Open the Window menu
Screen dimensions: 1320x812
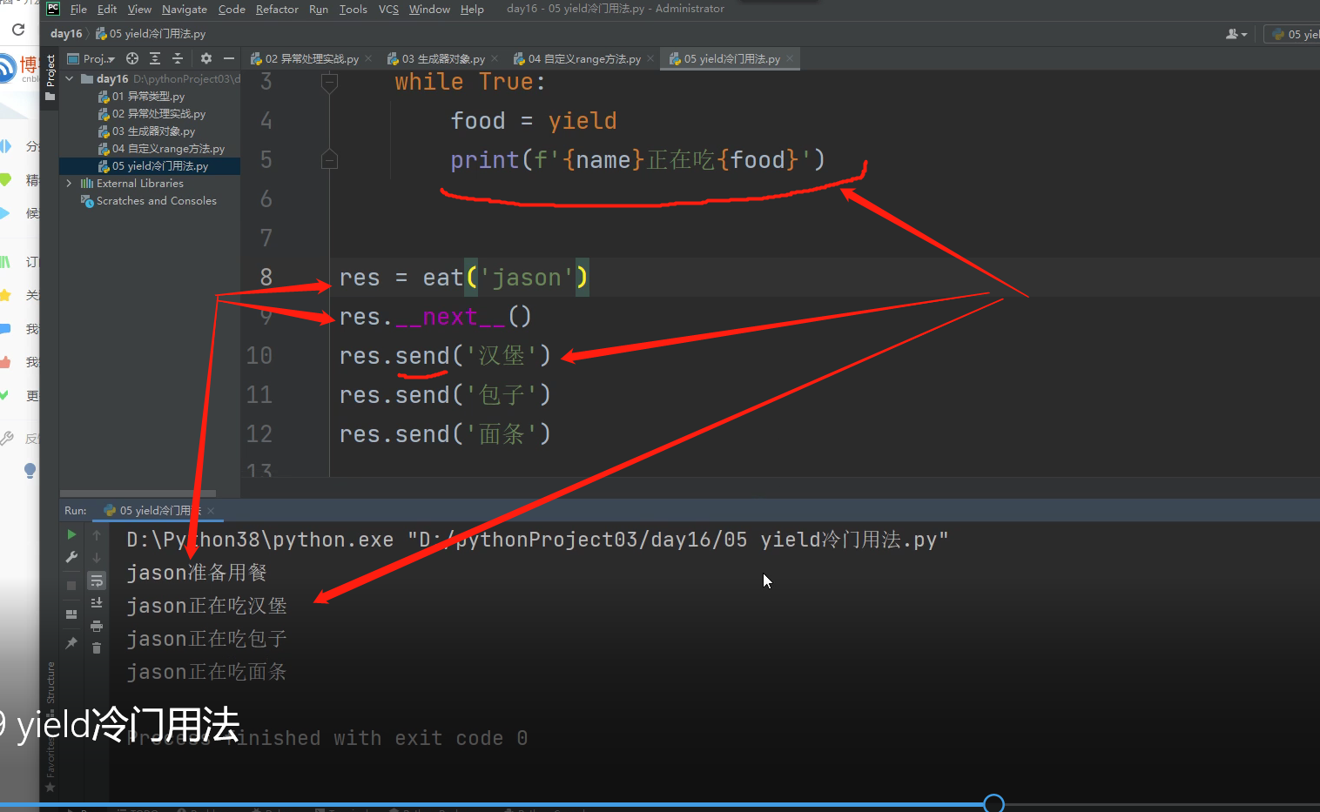[429, 9]
